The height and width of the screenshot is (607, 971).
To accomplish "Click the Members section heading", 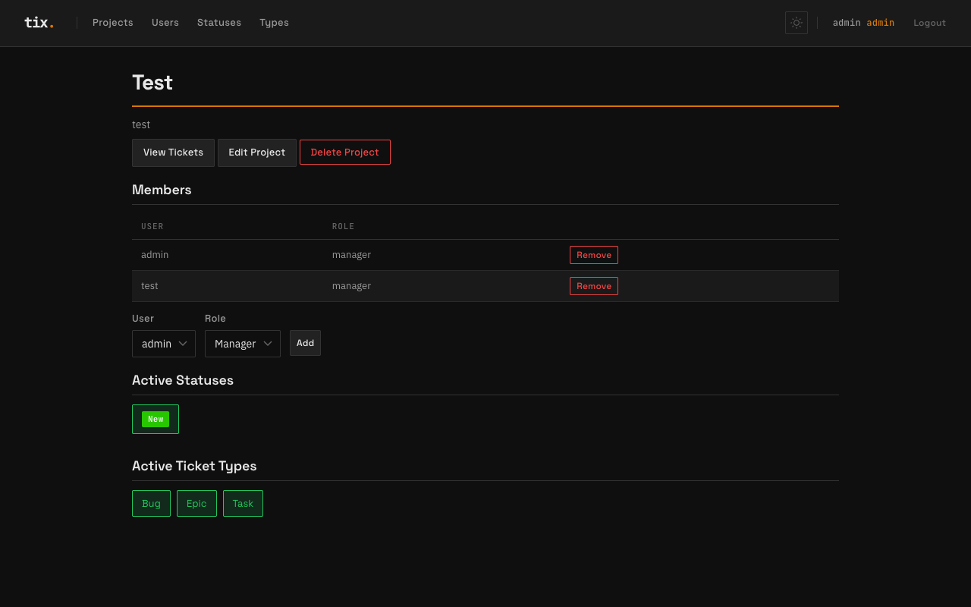I will coord(162,190).
